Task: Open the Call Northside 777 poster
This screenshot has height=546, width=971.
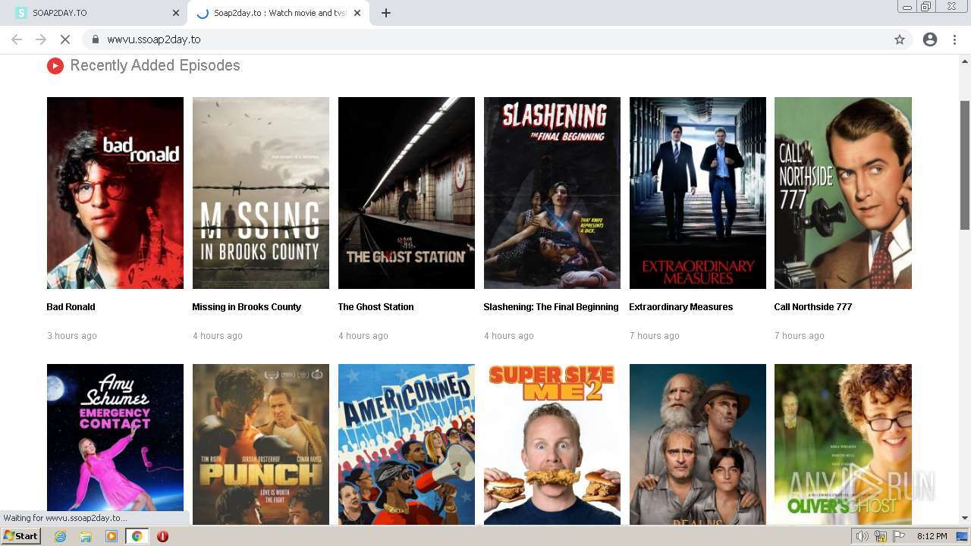Action: pos(843,193)
